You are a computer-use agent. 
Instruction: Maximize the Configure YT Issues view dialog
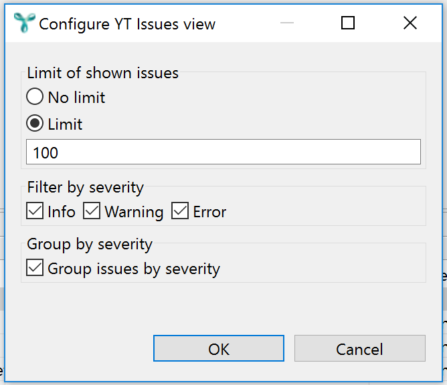click(348, 23)
